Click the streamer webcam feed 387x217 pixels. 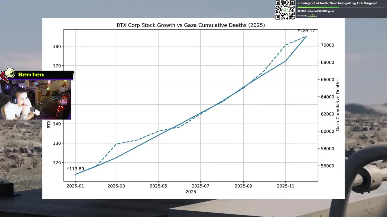click(35, 99)
